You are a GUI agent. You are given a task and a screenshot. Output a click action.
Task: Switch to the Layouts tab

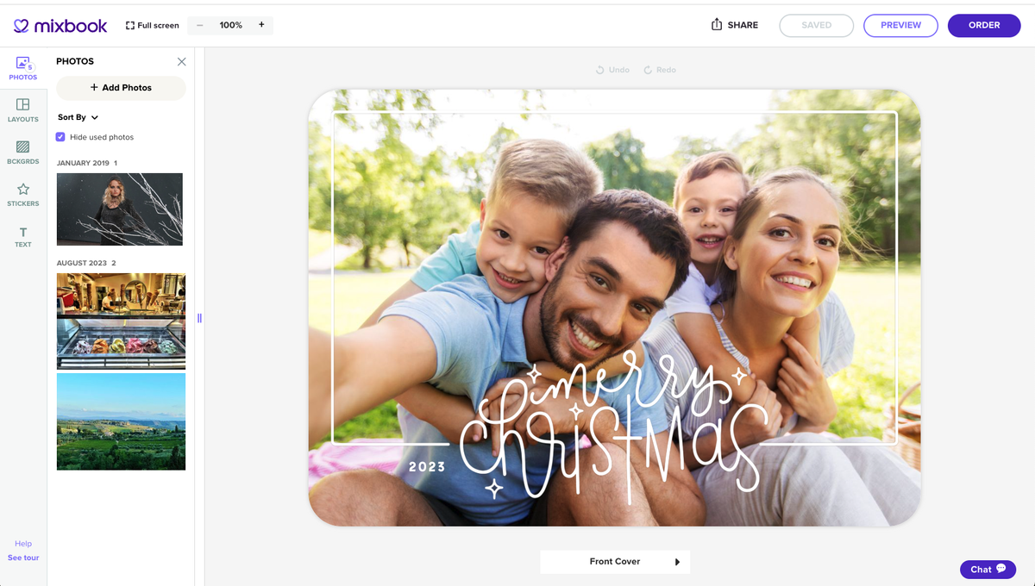coord(22,109)
